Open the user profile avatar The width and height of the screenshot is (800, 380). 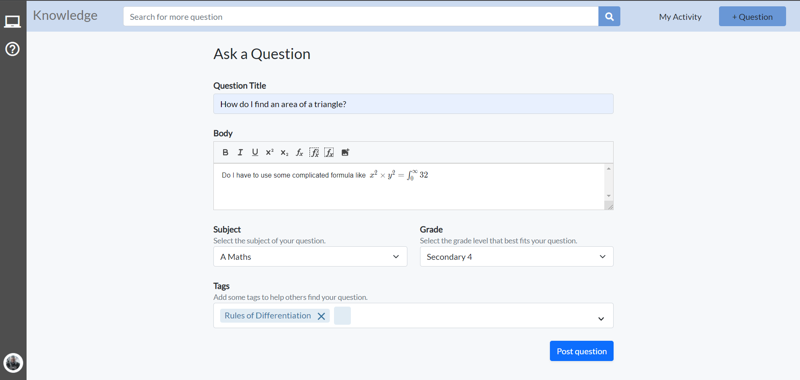[x=13, y=363]
